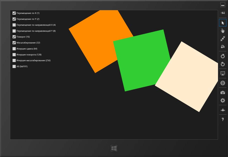The image size is (228, 157).
Task: Uncheck the "Перемещение по Y (2)" checkbox
Action: pyautogui.click(x=14, y=19)
